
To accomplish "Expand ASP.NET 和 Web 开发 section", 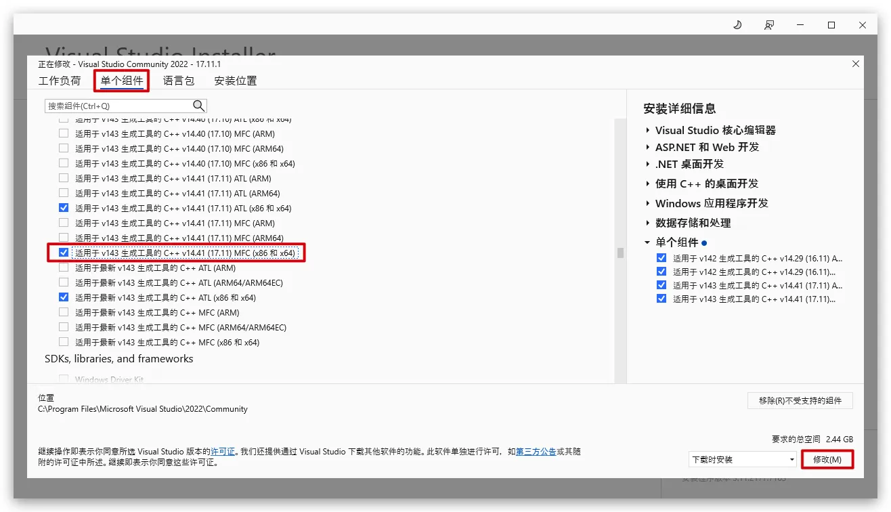I will coord(648,147).
